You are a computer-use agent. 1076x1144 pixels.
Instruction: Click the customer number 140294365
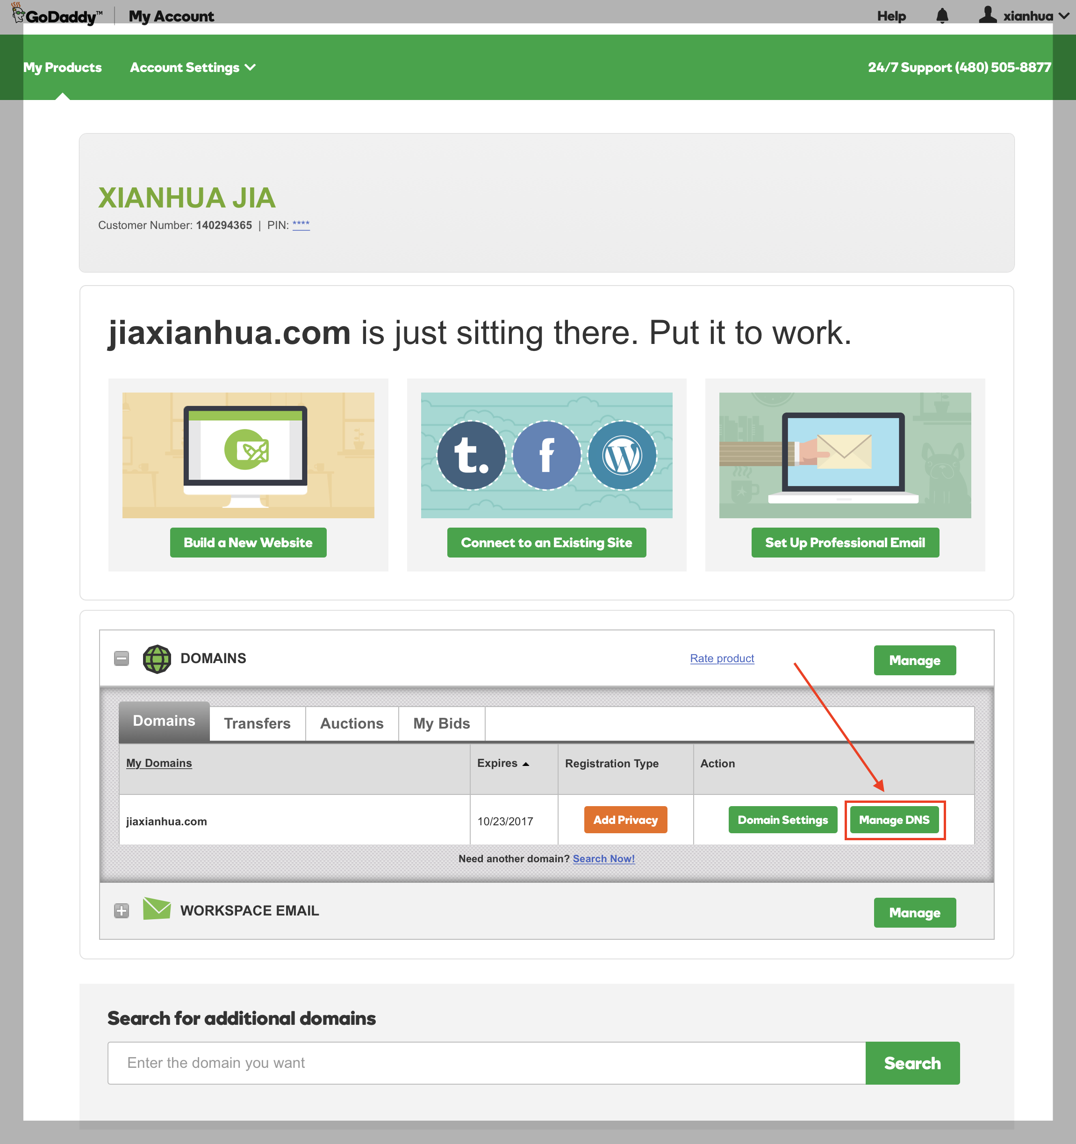coord(224,225)
